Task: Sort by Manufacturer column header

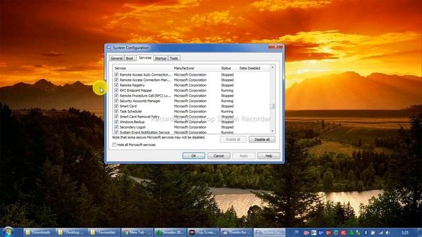Action: (x=196, y=68)
